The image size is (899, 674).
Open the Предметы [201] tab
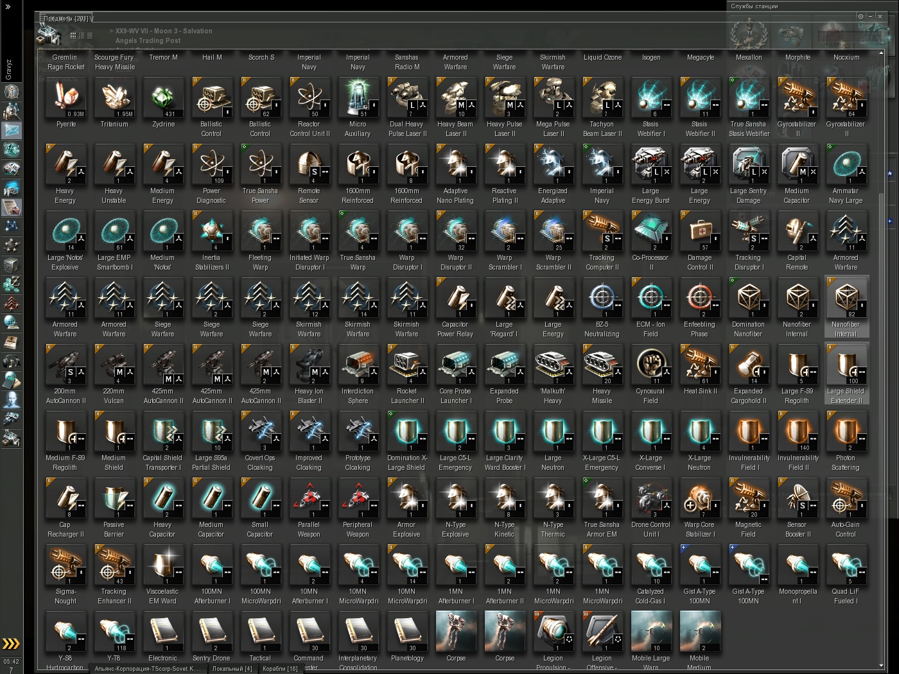[x=65, y=19]
